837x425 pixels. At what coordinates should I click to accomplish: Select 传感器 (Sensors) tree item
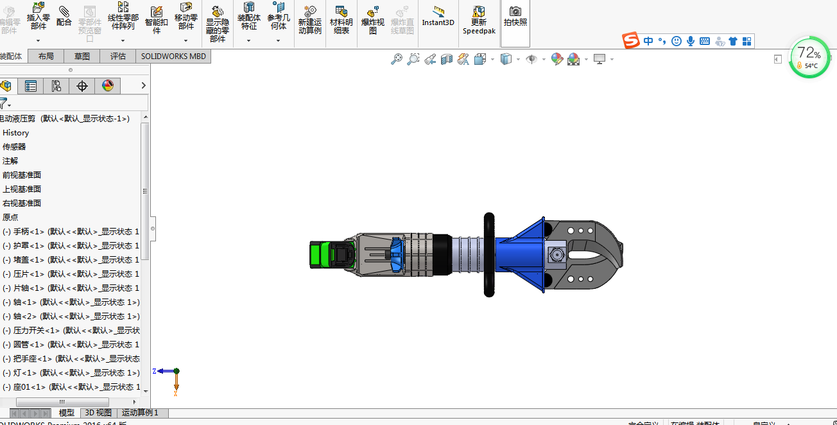point(14,147)
